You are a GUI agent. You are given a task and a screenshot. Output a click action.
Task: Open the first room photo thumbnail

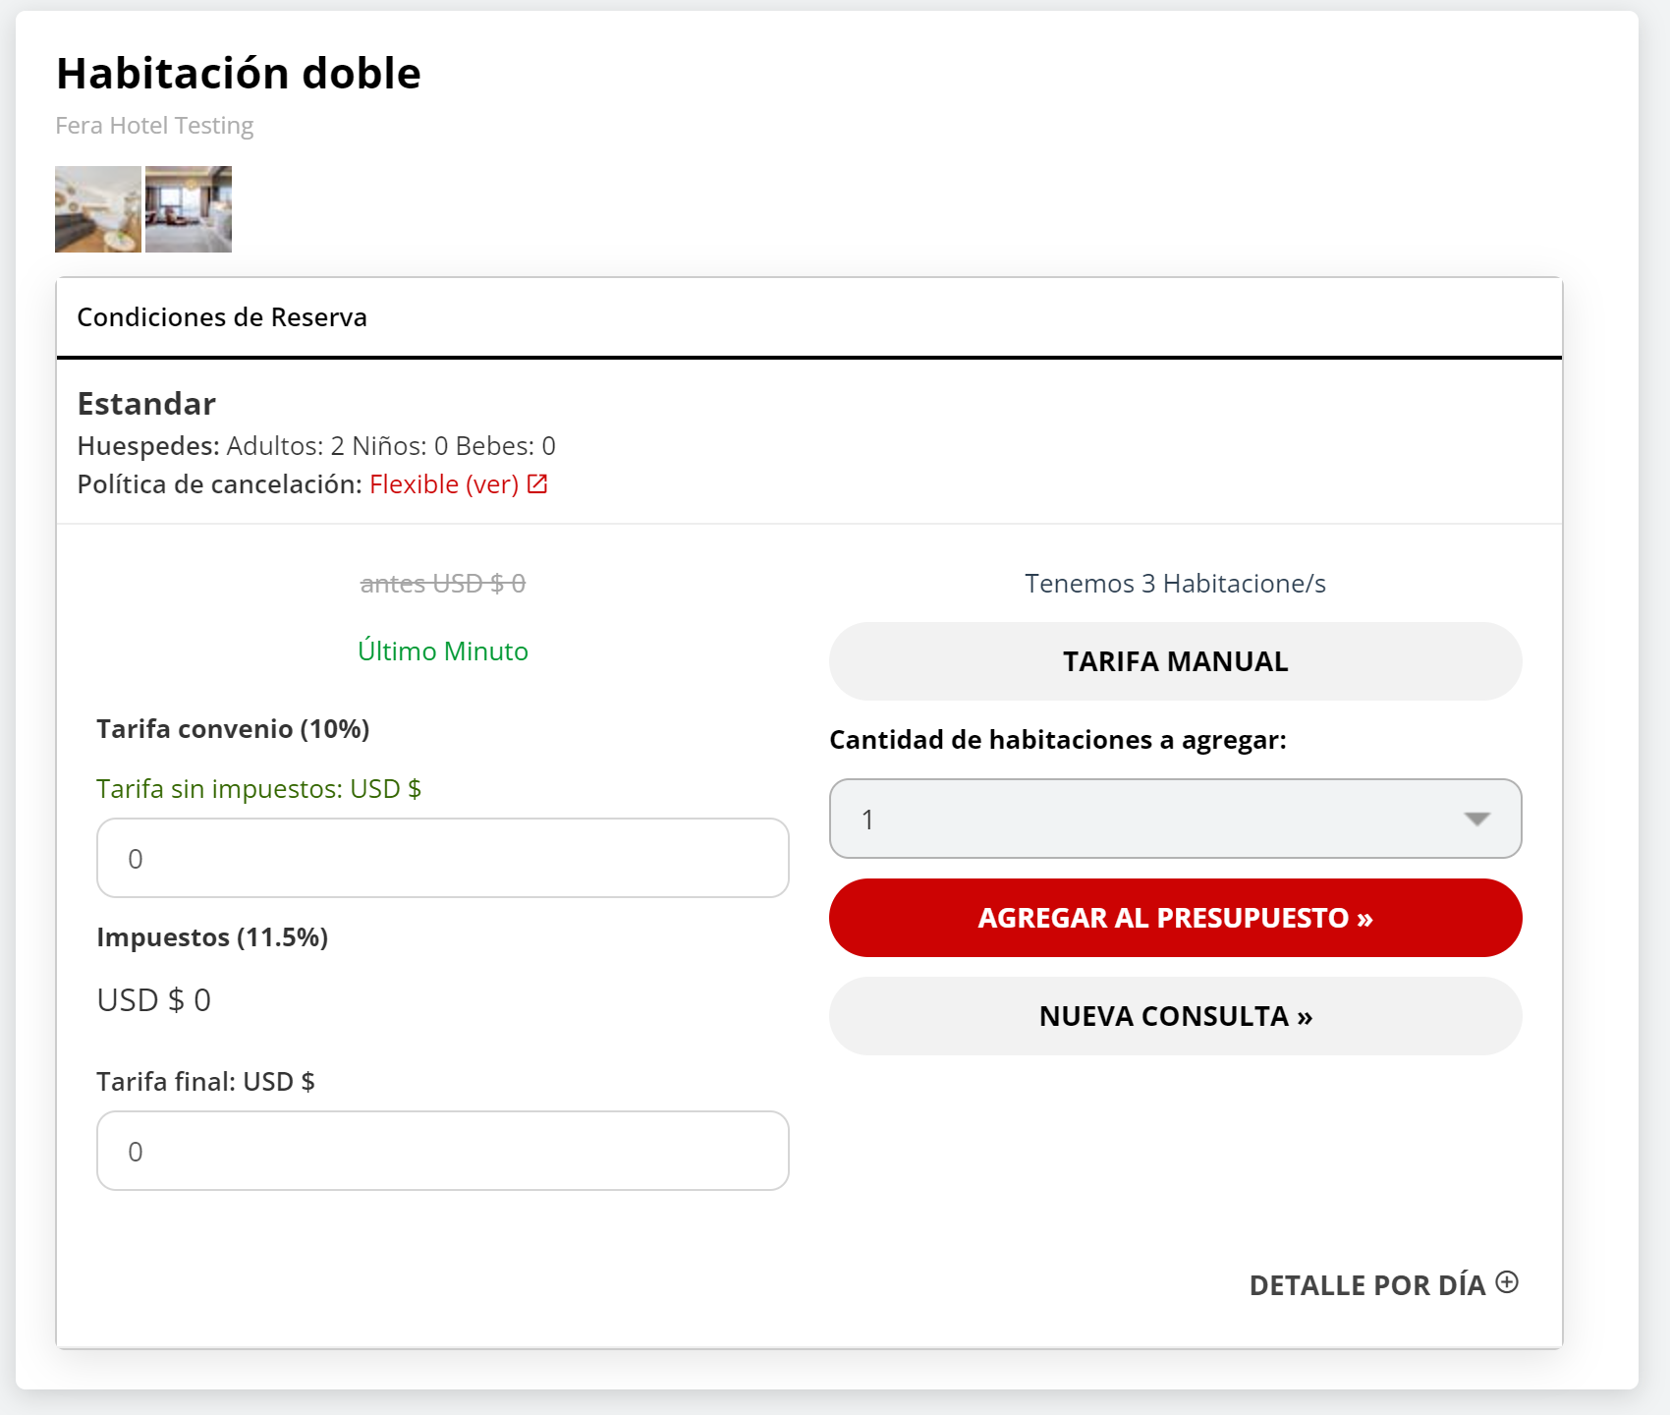[x=98, y=209]
